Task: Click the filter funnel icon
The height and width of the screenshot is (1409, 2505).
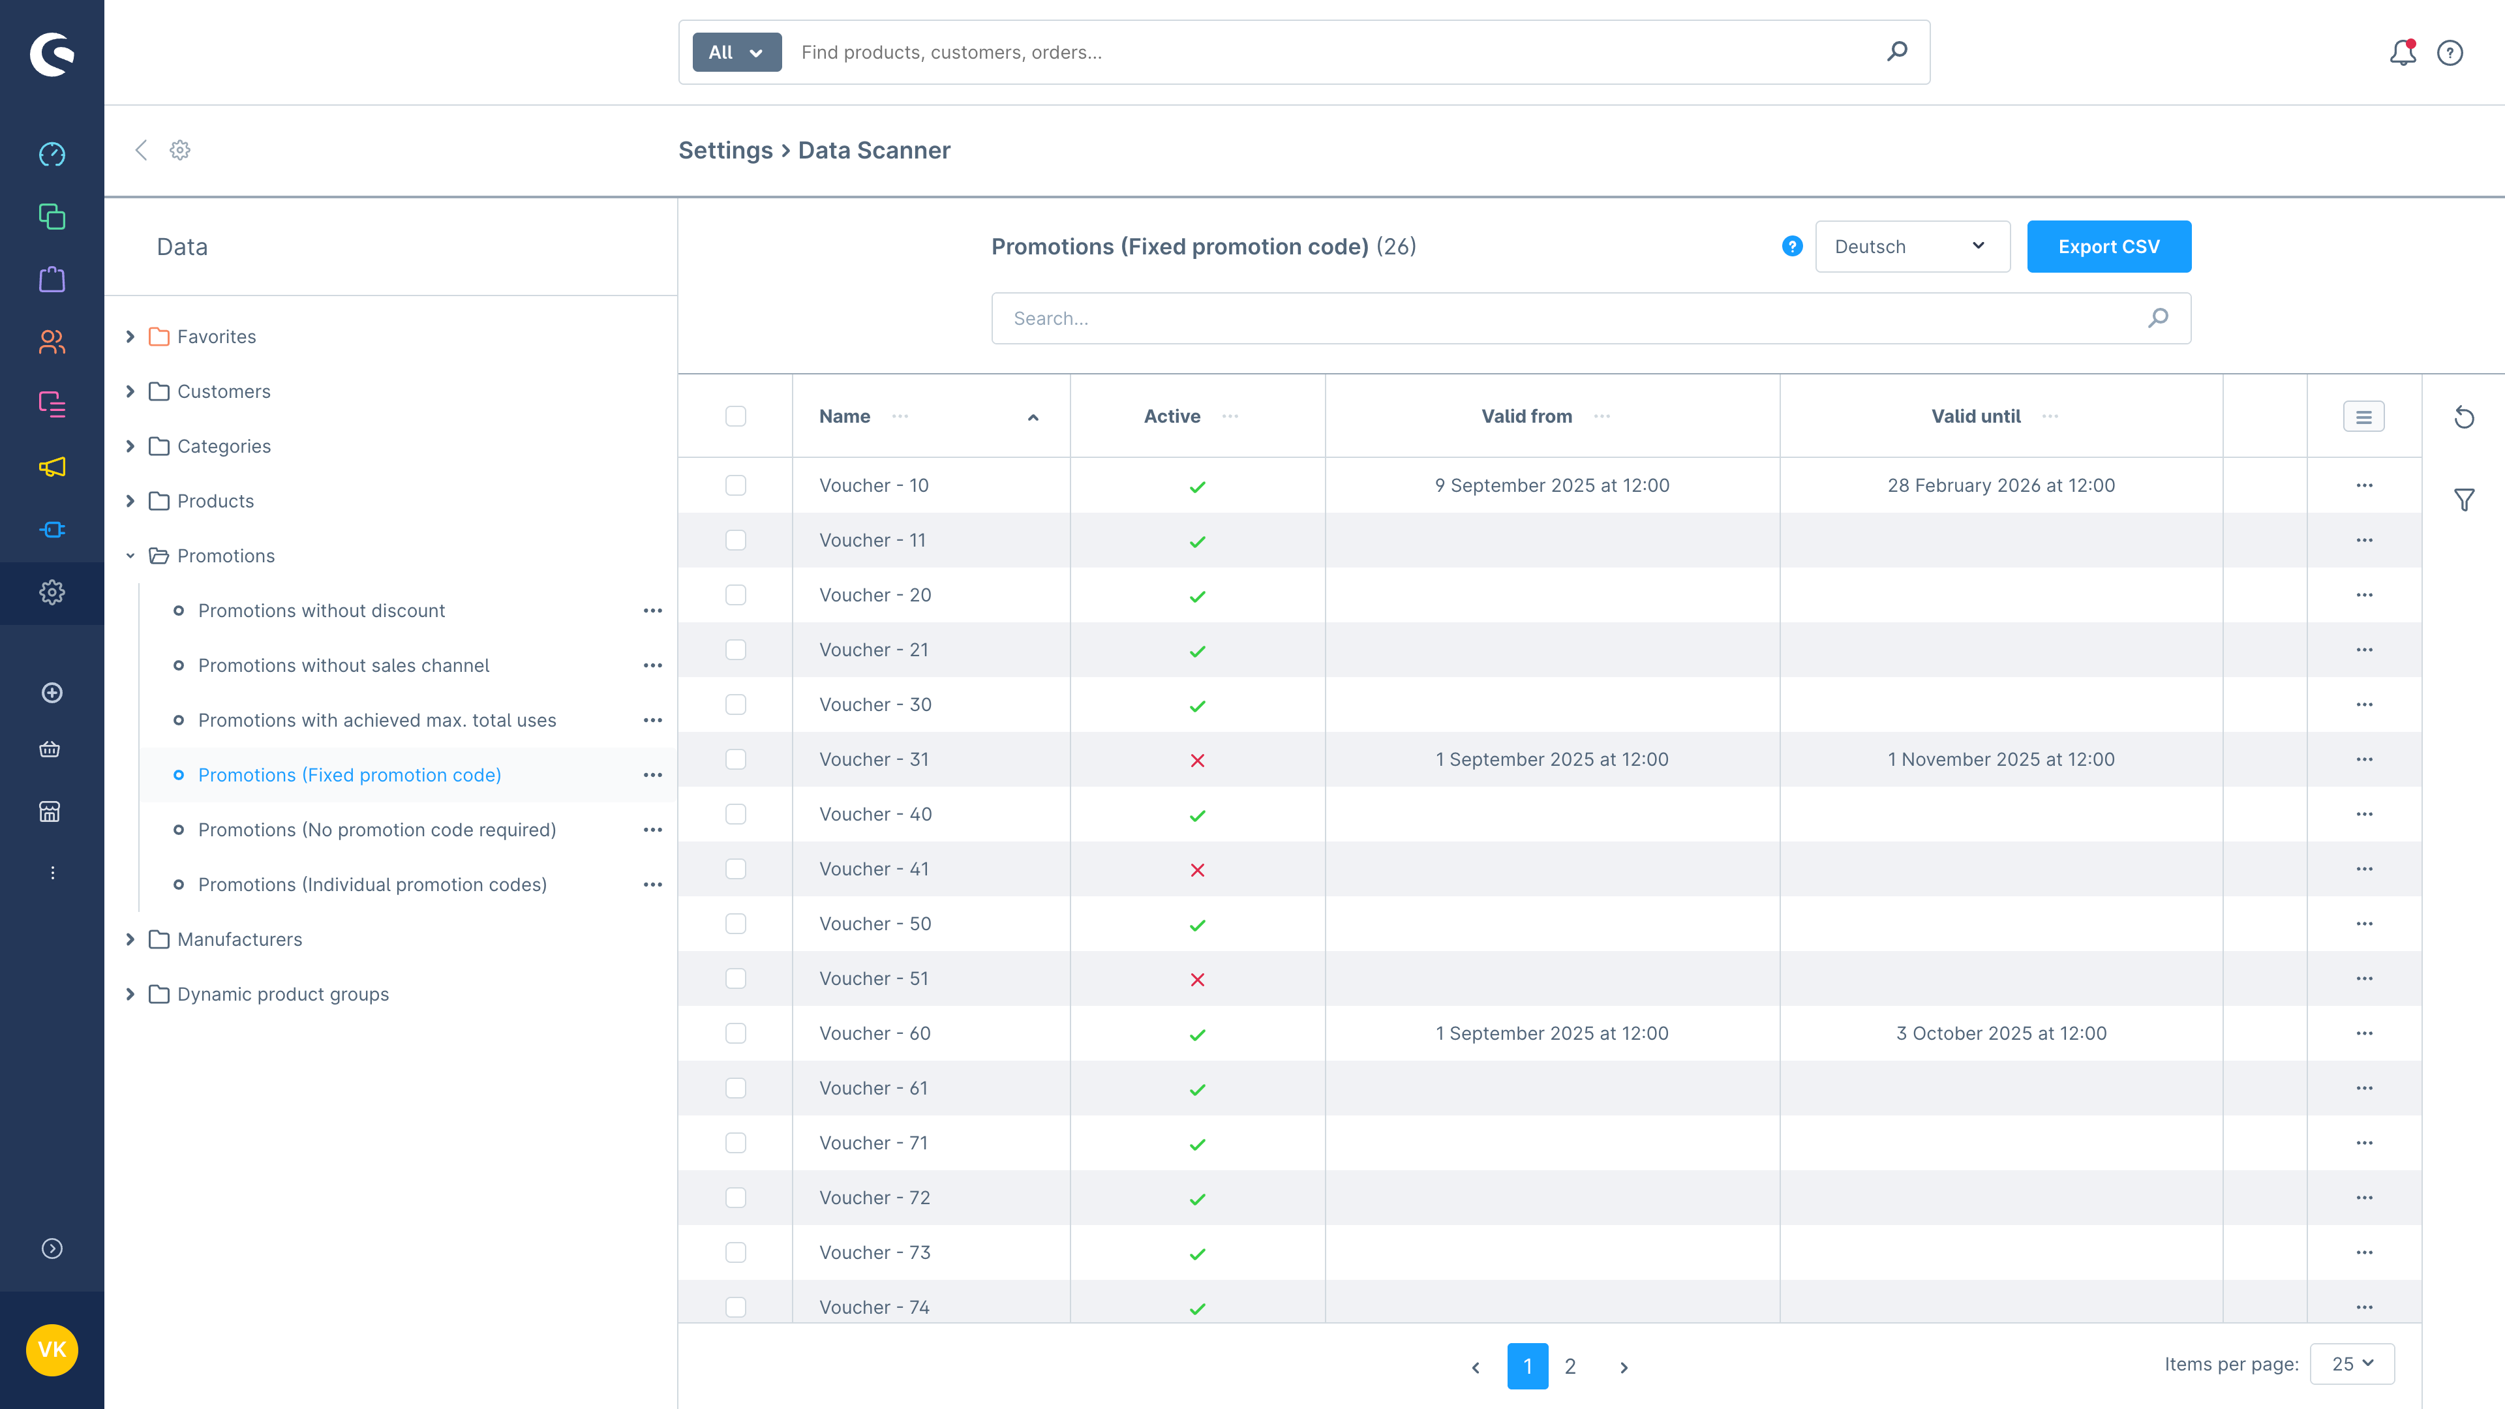Action: [2464, 500]
